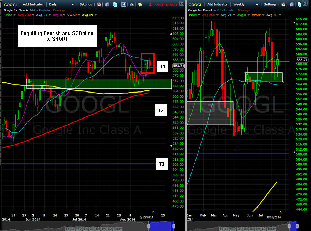
Task: Select 5Y range in Daily chart
Action: click(x=68, y=229)
